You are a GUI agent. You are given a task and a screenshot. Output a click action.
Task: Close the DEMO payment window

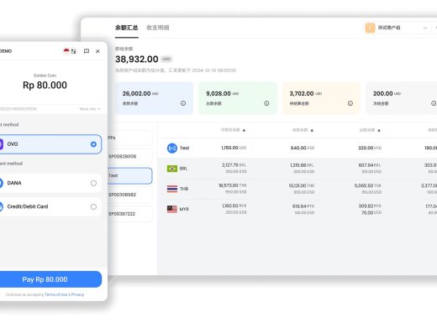point(97,51)
